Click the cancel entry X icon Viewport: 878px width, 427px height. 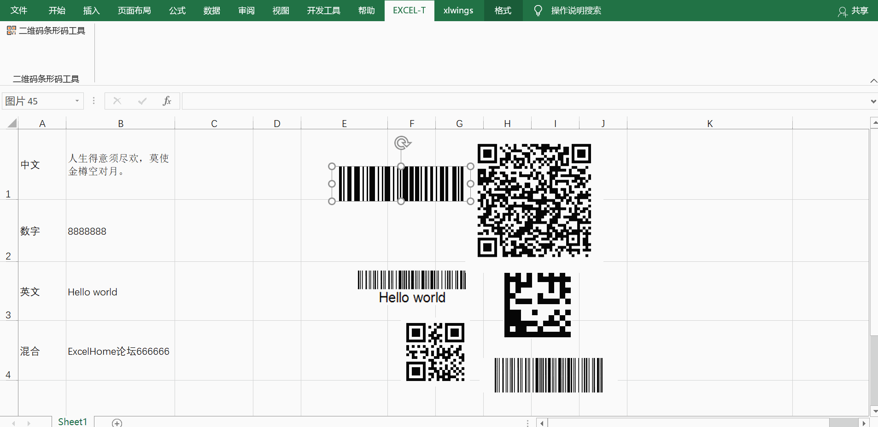tap(117, 101)
